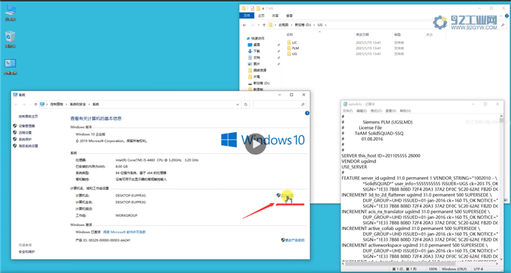Image resolution: width=511 pixels, height=273 pixels.
Task: Click the blue help question mark icon
Action: (307, 113)
